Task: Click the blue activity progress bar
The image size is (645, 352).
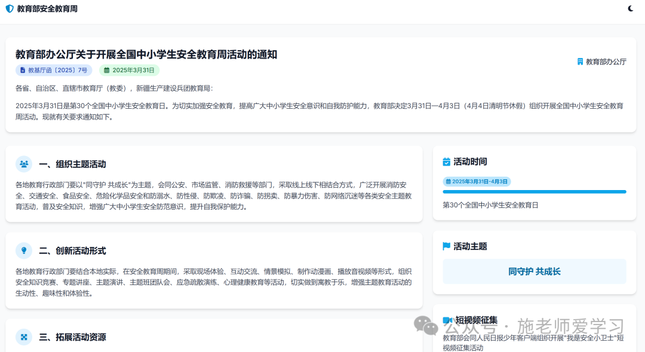Action: point(535,192)
